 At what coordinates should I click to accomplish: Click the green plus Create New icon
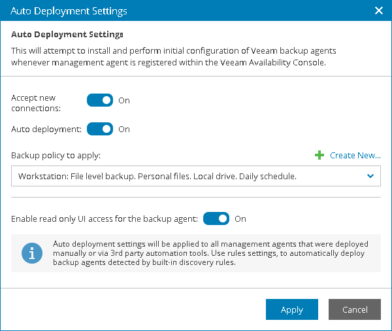319,155
